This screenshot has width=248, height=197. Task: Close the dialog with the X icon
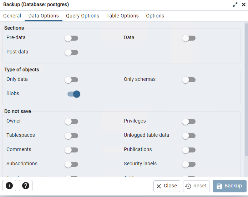244,5
